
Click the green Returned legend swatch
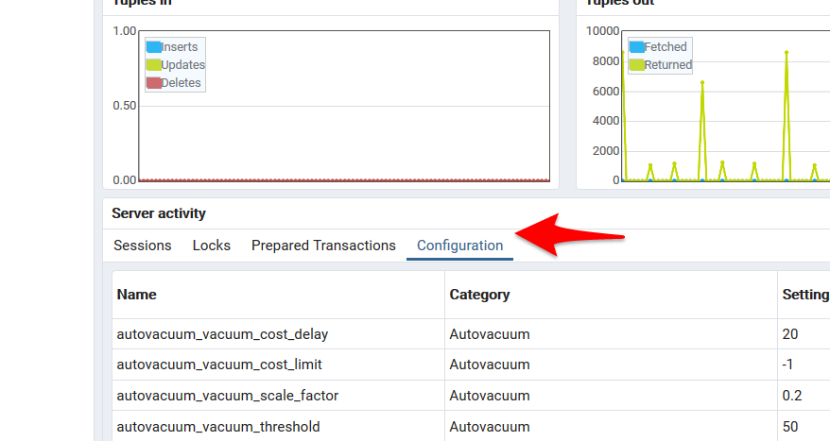637,65
